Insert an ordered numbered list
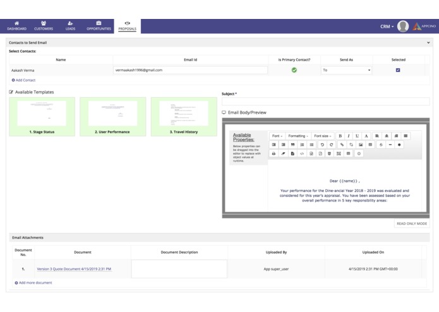This screenshot has height=312, width=439. tap(302, 145)
